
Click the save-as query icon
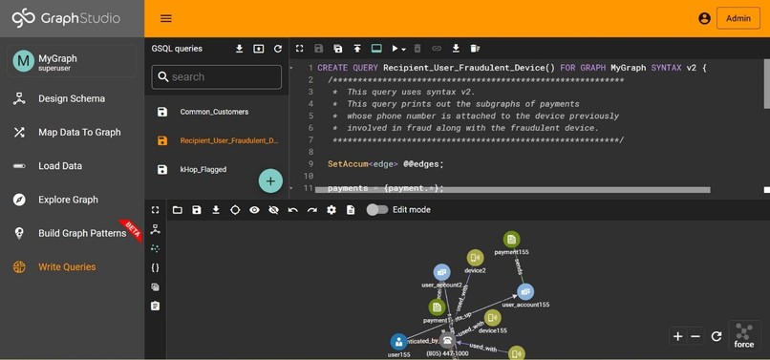pos(338,48)
